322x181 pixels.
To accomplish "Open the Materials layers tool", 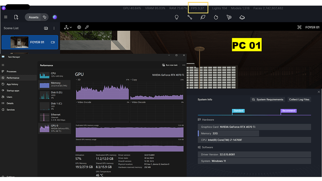I will [242, 17].
